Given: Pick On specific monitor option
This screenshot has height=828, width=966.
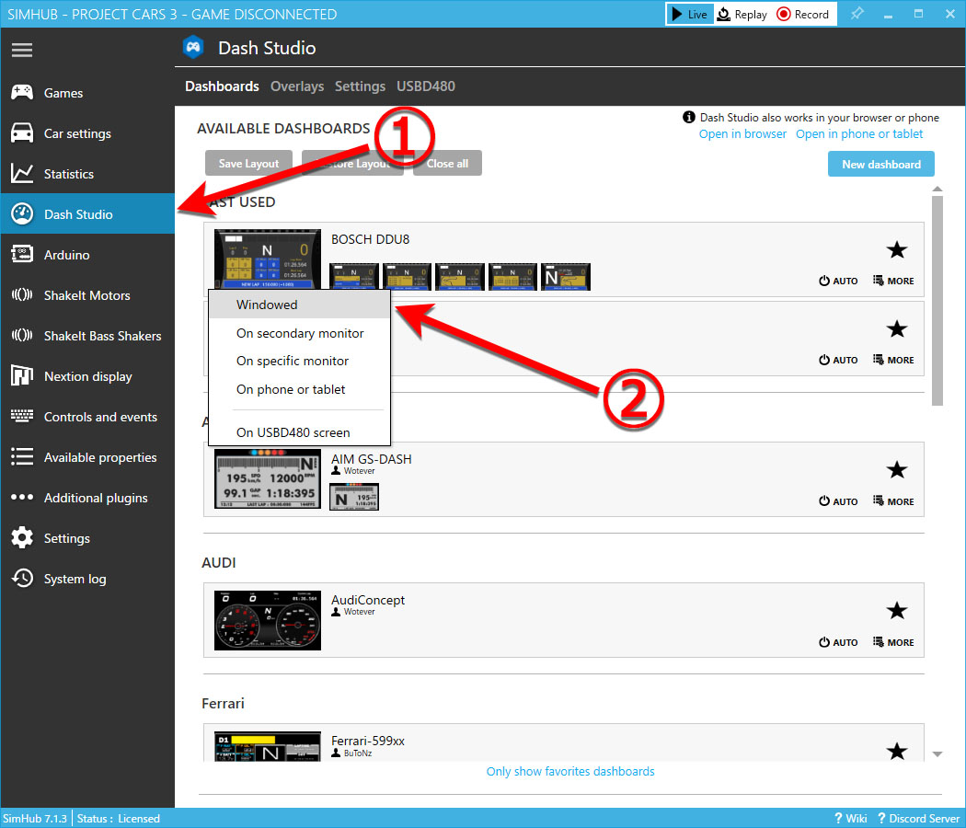Looking at the screenshot, I should (299, 361).
